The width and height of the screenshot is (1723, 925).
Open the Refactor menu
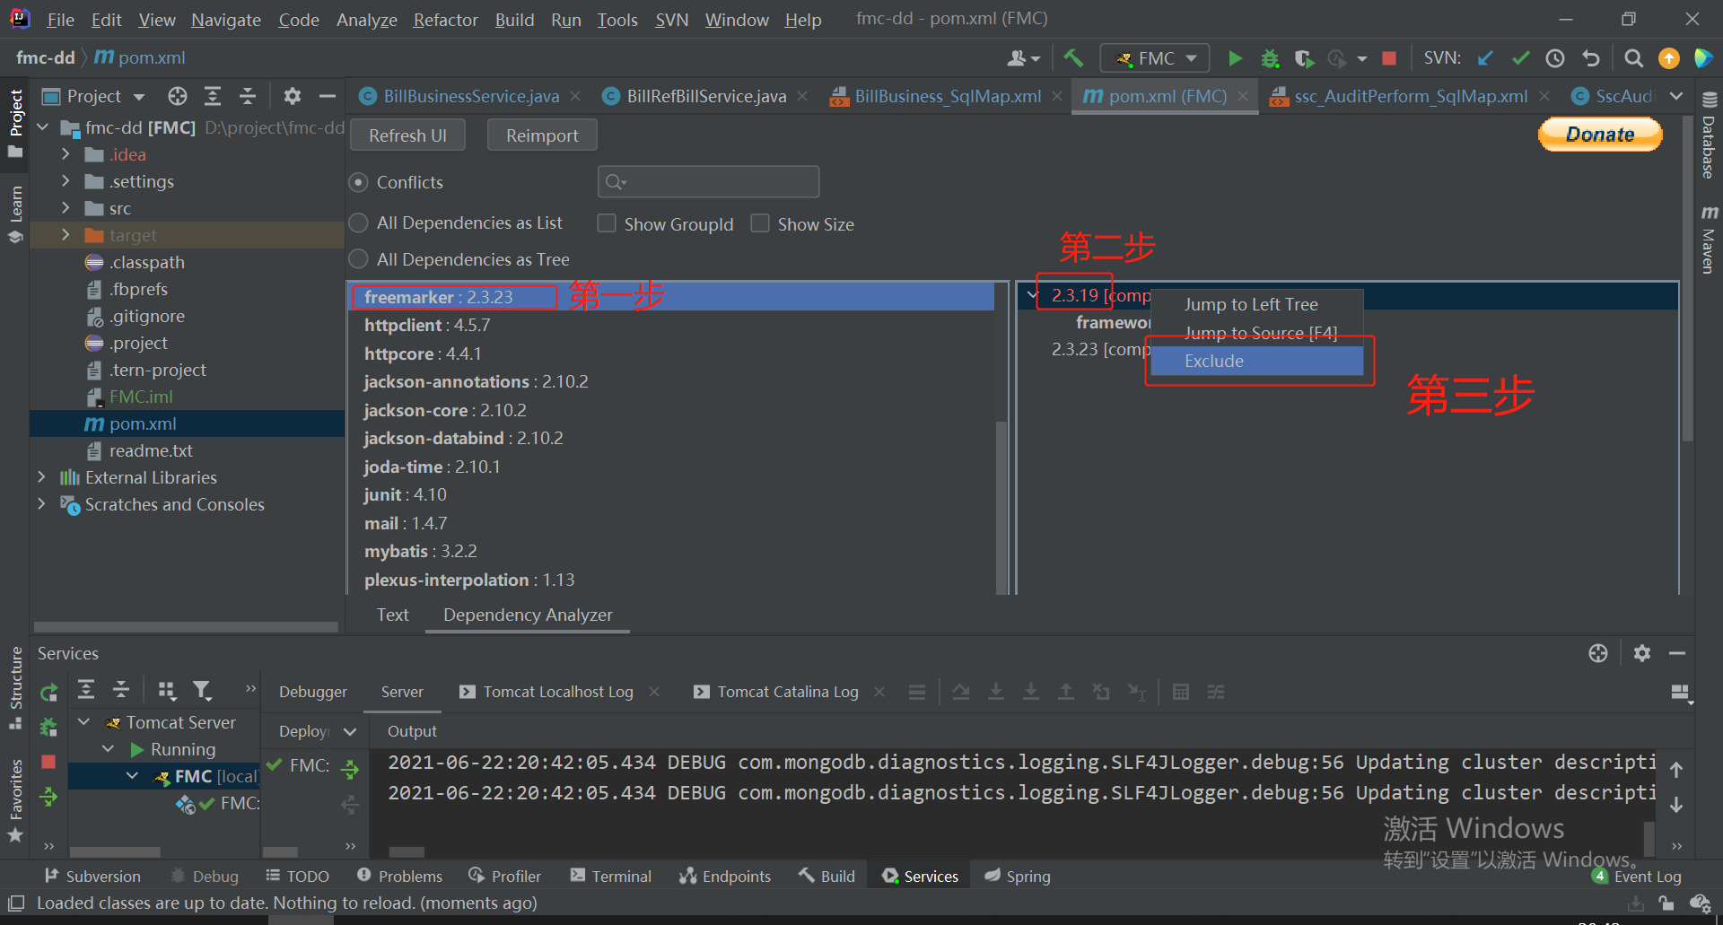[x=445, y=20]
